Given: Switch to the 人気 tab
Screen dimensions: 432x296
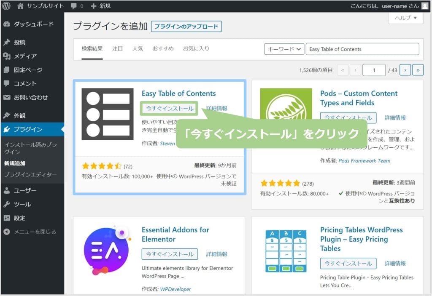Looking at the screenshot, I should tap(138, 49).
